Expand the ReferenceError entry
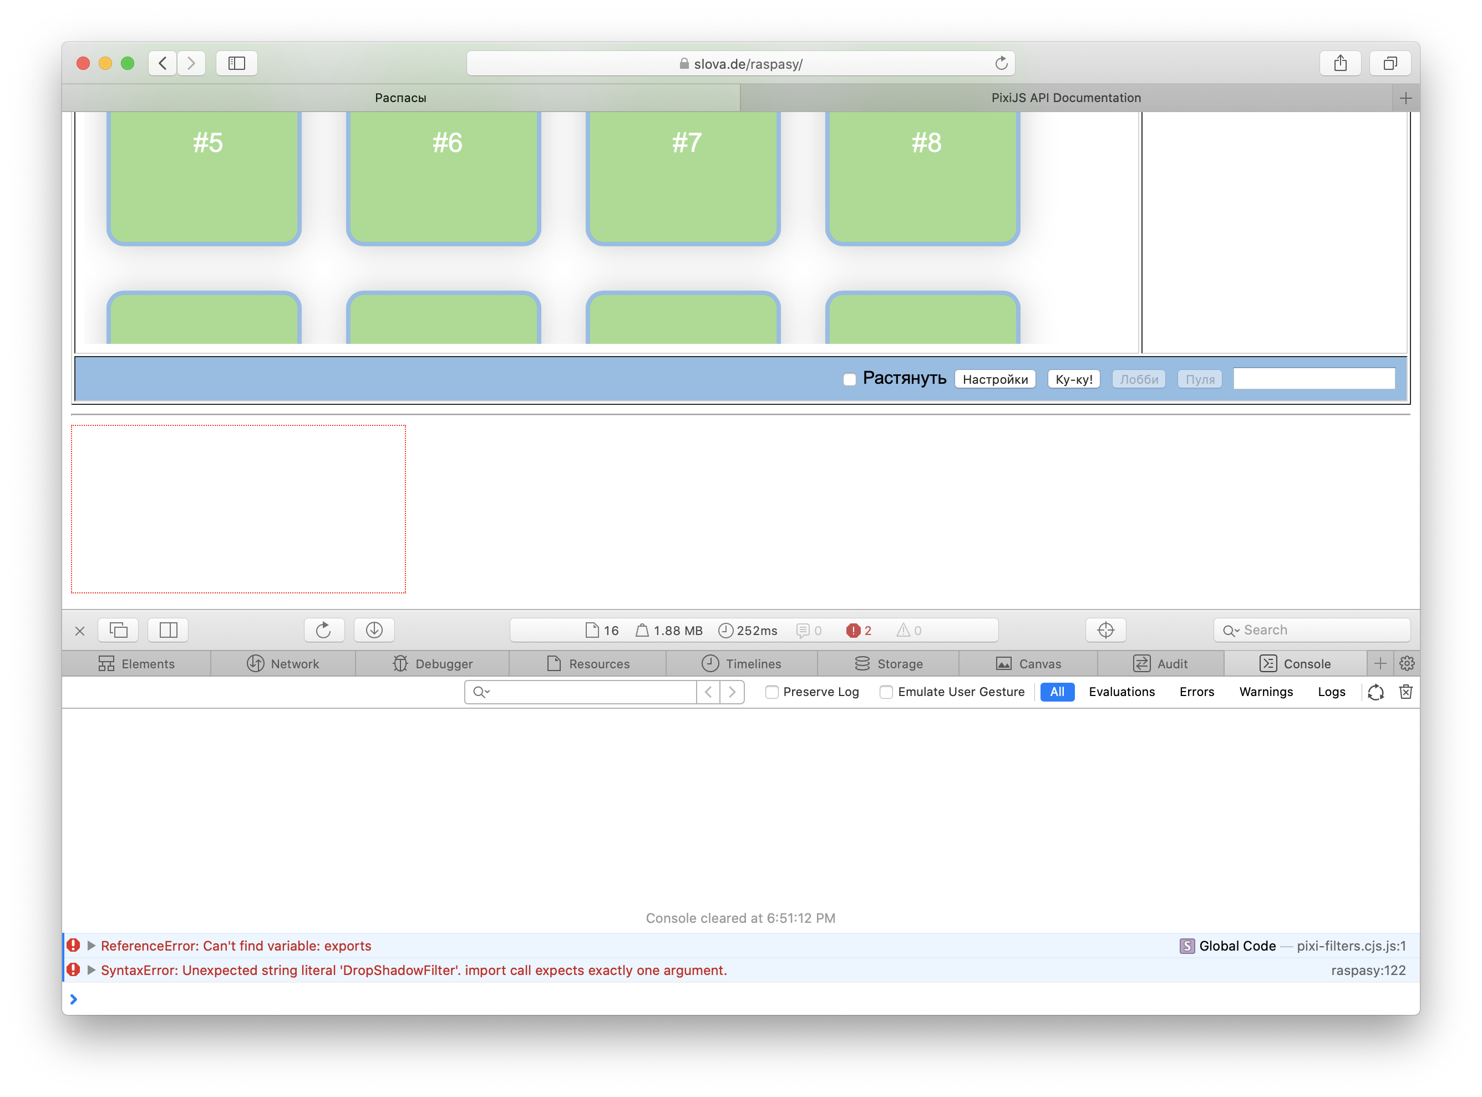This screenshot has height=1097, width=1482. click(x=92, y=945)
